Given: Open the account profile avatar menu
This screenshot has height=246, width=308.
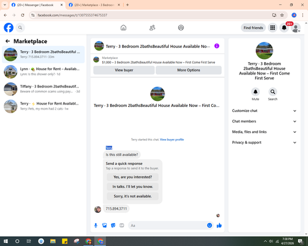Looking at the screenshot, I should [296, 28].
